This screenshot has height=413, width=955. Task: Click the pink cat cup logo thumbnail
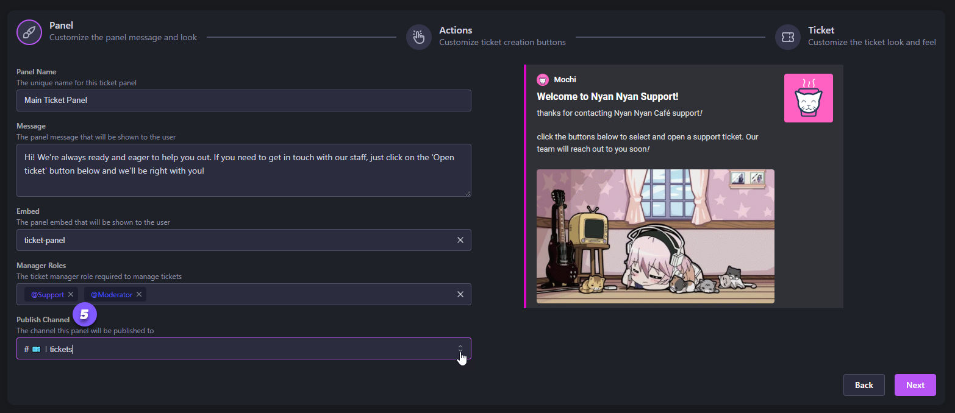coord(808,98)
